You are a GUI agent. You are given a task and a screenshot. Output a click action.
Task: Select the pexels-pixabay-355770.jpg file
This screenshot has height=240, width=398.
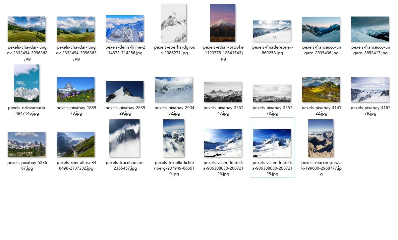[x=272, y=93]
